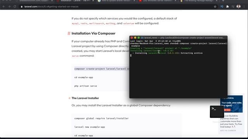Image resolution: width=248 pixels, height=139 pixels.
Task: Close the first browser tab
Action: coord(52,1)
